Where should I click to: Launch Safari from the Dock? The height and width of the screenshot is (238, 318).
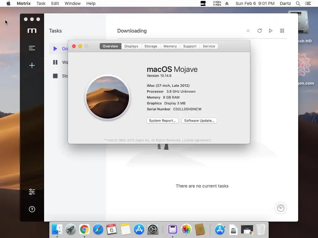tap(98, 229)
